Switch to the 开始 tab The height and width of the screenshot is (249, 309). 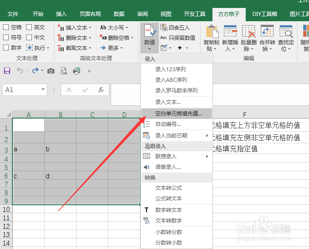point(38,14)
